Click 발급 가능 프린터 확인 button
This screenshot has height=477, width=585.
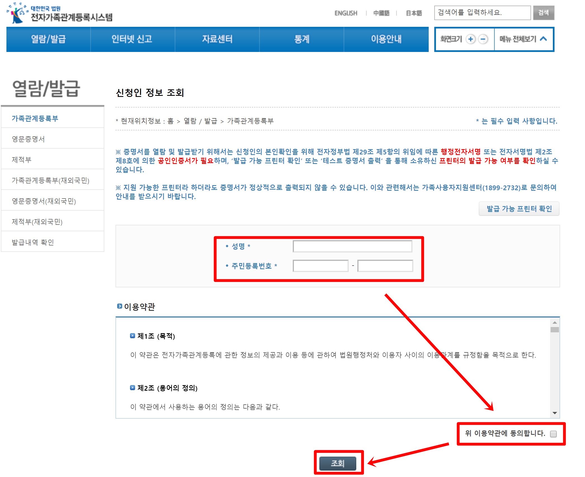coord(519,209)
